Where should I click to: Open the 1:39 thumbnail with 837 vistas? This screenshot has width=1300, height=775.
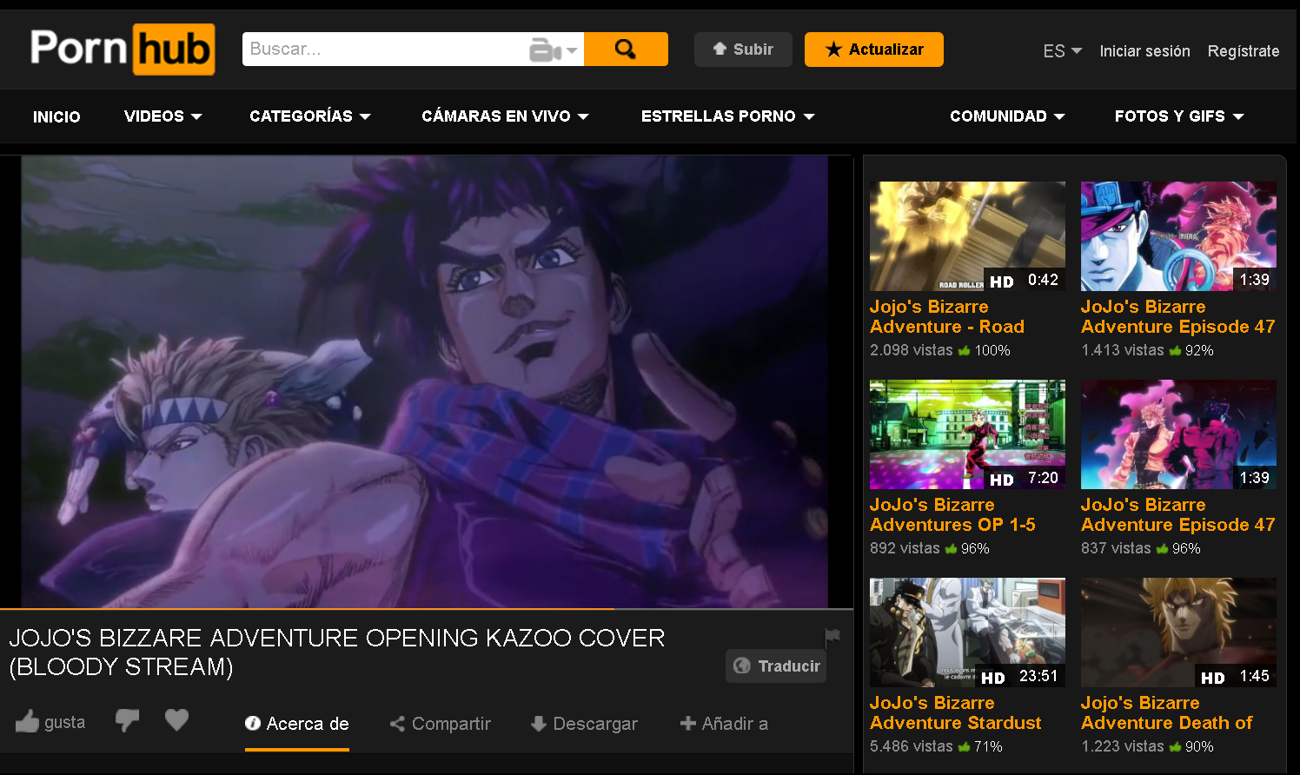(x=1178, y=434)
